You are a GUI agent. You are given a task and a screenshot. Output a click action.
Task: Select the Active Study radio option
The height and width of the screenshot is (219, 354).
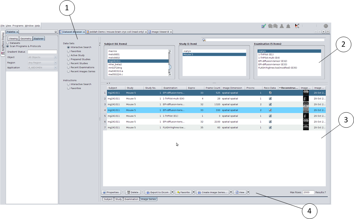click(x=68, y=55)
